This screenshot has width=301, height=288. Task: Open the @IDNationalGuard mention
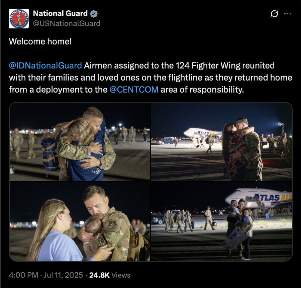[45, 65]
